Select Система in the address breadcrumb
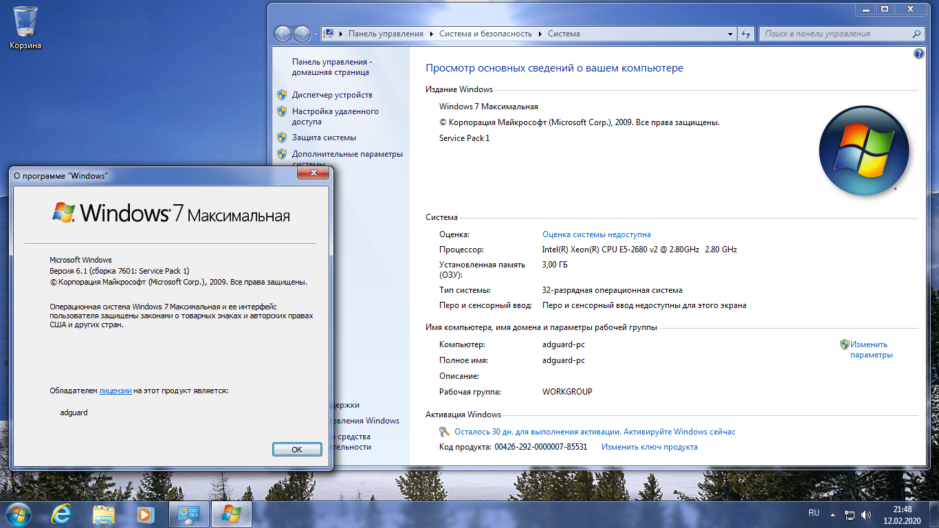The image size is (939, 528). pos(564,34)
